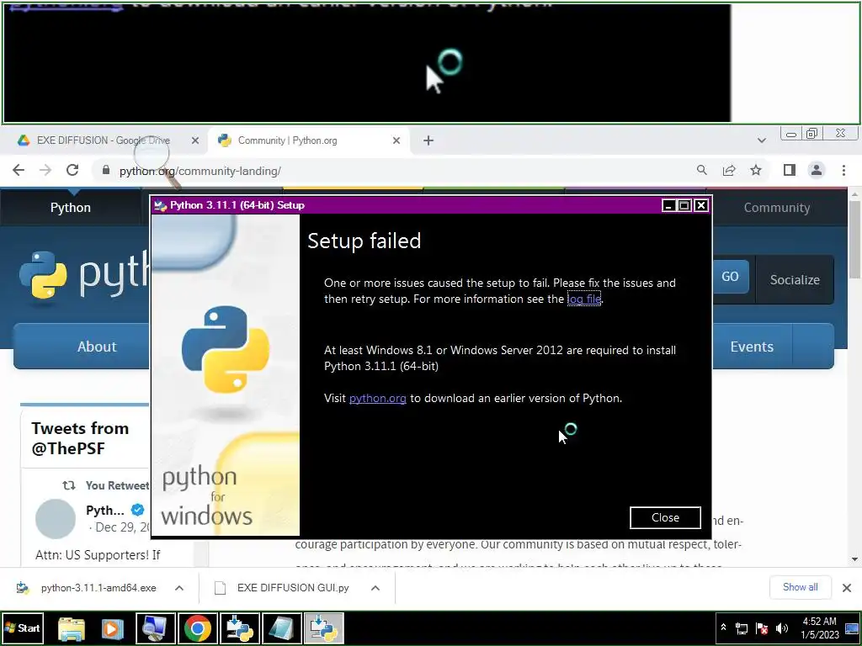The width and height of the screenshot is (862, 646).
Task: Click the address bar URL
Action: click(x=200, y=172)
